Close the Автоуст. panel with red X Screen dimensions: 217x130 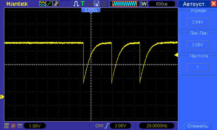click(213, 4)
